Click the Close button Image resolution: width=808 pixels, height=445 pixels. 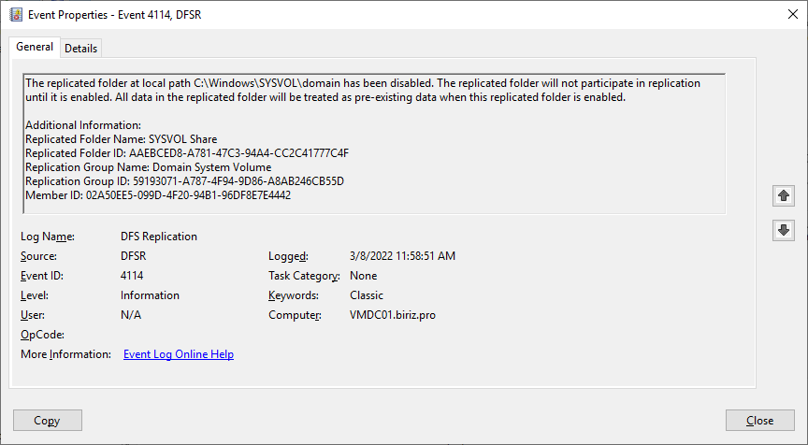[760, 421]
